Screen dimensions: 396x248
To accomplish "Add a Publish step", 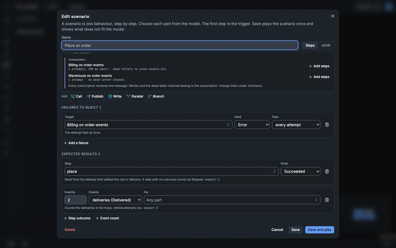I will [95, 96].
